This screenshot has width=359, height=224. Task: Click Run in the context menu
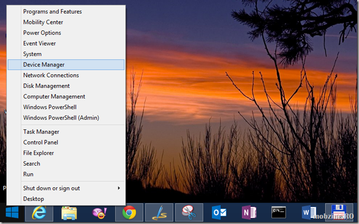28,174
